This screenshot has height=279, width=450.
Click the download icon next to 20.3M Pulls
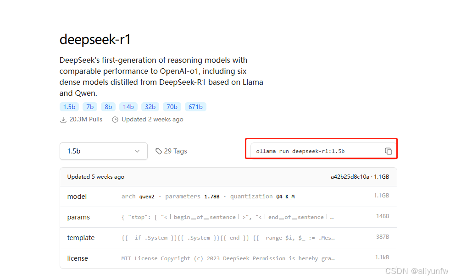[63, 120]
